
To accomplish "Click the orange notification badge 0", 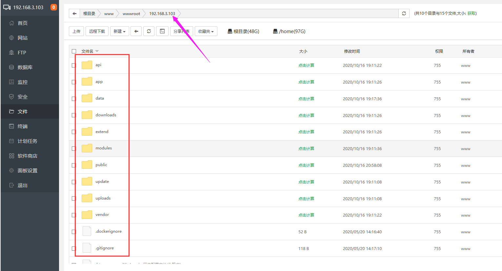I will coord(54,7).
